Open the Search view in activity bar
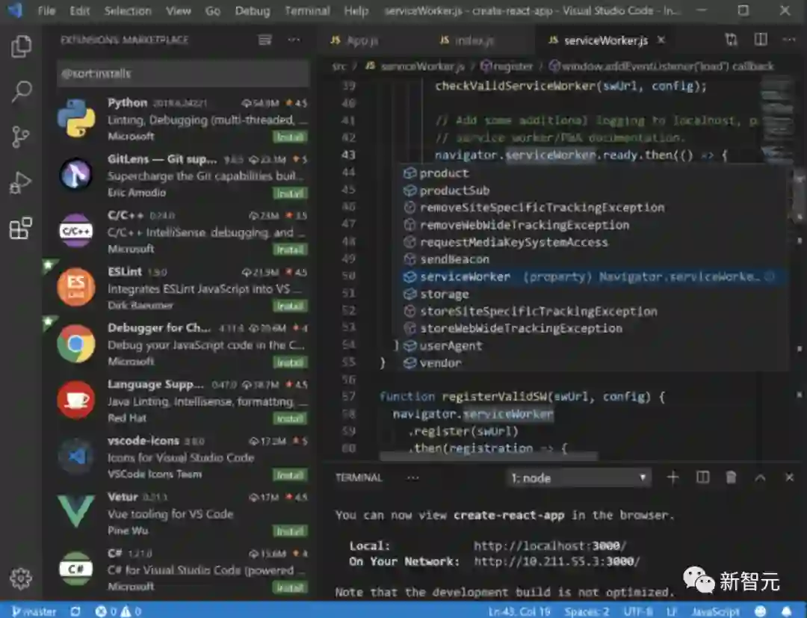 point(21,92)
